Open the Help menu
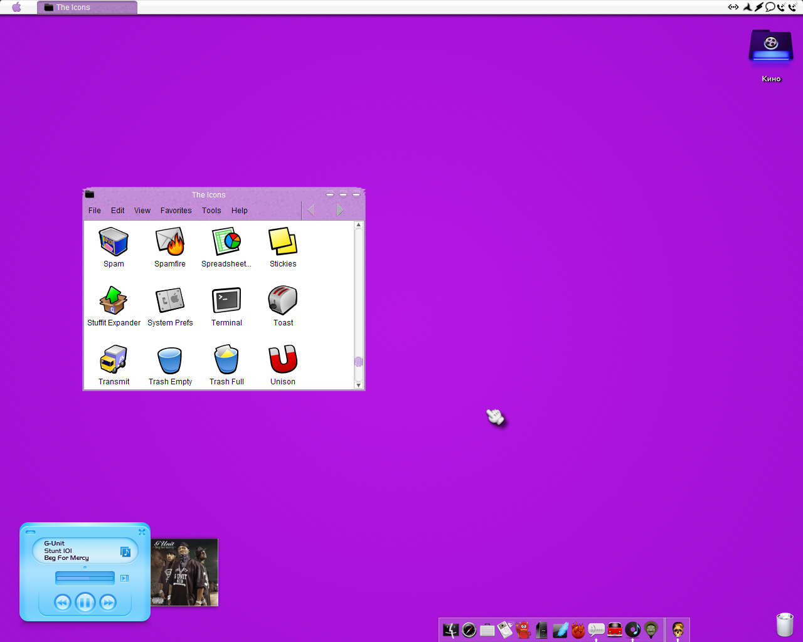Image resolution: width=803 pixels, height=642 pixels. pyautogui.click(x=240, y=211)
